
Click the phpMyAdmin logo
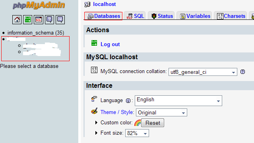[39, 5]
